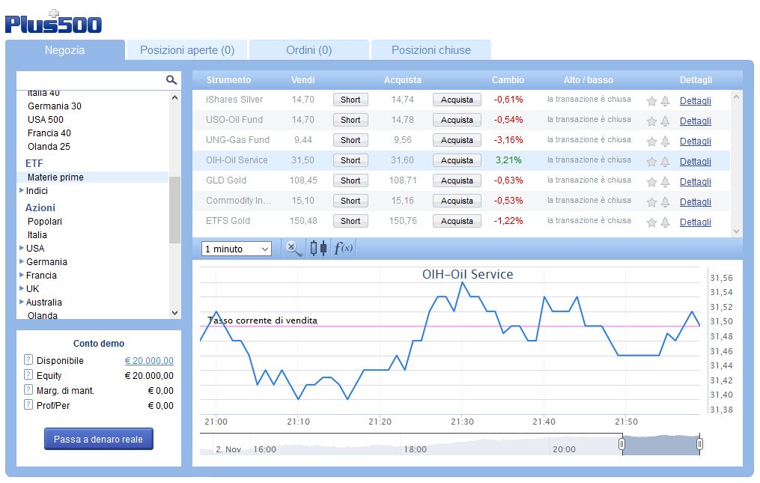Click help icon next to Disponibile
This screenshot has height=483, width=760.
pyautogui.click(x=28, y=360)
